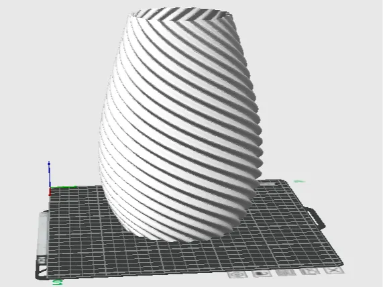383x287 pixels.
Task: Click the arrange objects plate icon
Action: point(285,272)
